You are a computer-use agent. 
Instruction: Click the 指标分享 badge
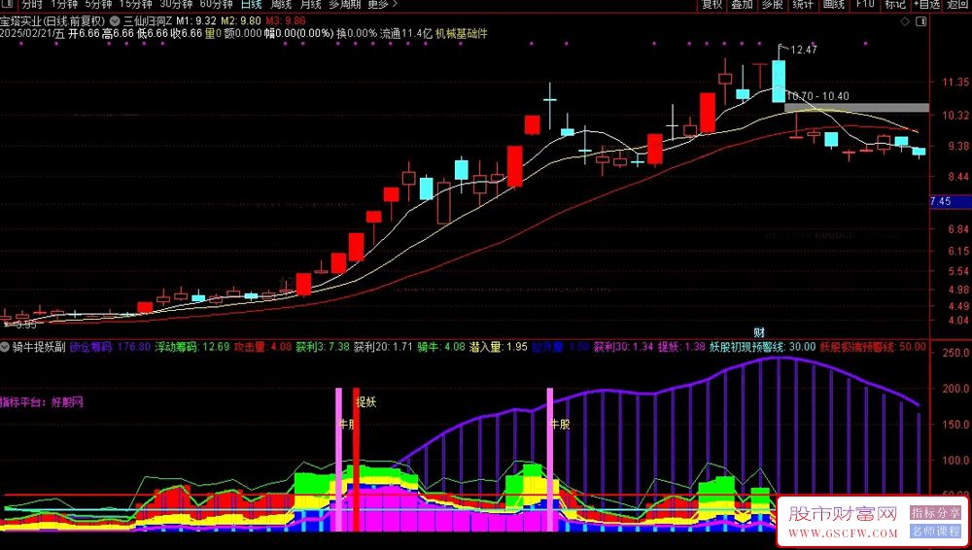tap(935, 513)
